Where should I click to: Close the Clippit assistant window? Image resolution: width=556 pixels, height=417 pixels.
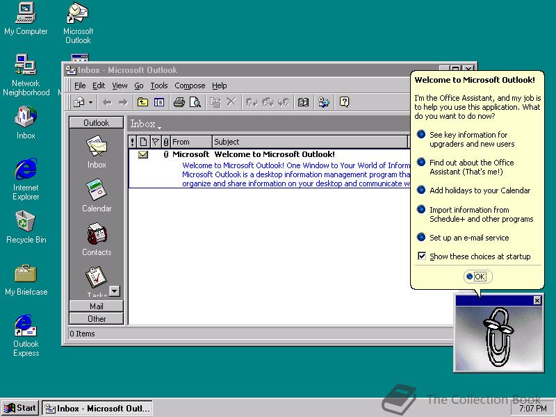coord(537,301)
